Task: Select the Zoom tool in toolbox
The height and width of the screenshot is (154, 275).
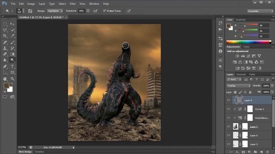Action: coord(12,79)
